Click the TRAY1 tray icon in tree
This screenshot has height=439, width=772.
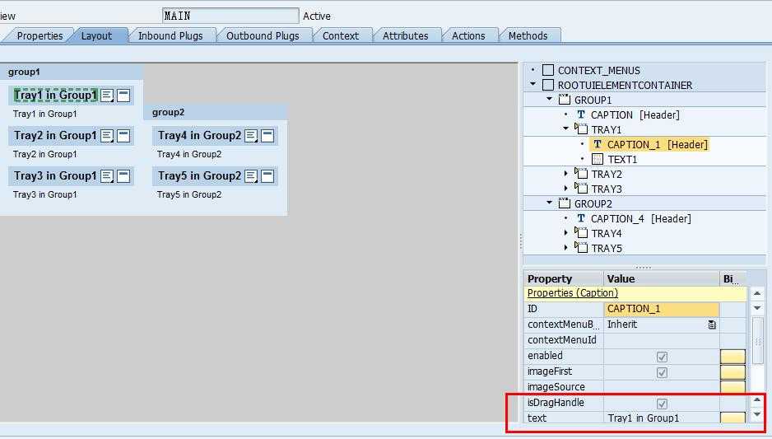[581, 129]
